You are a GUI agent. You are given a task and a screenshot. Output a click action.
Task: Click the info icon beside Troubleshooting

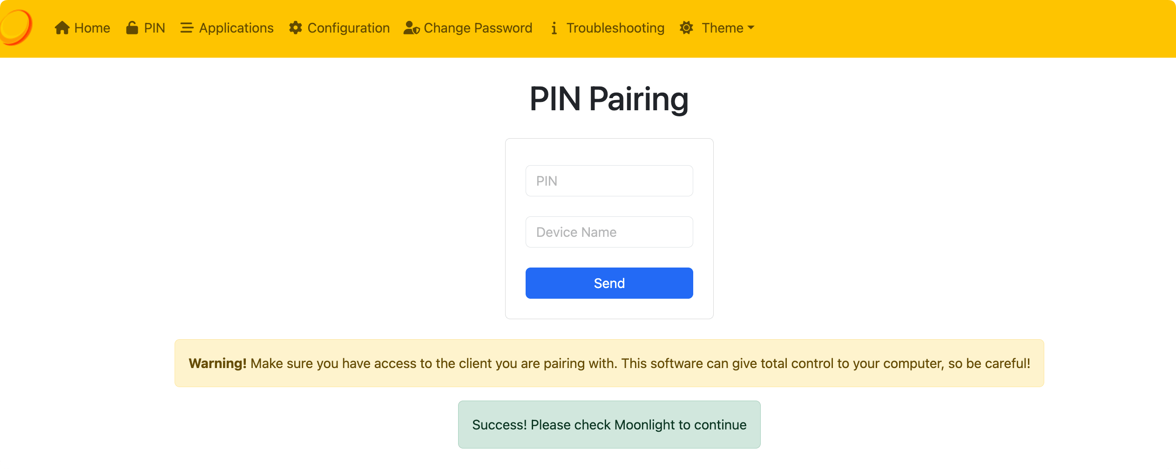(554, 28)
